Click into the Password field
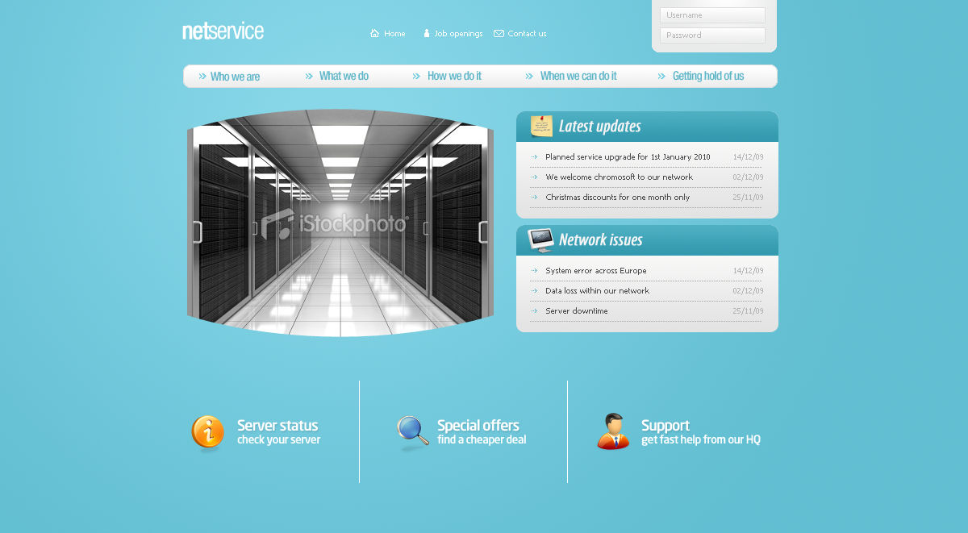968x533 pixels. point(712,35)
